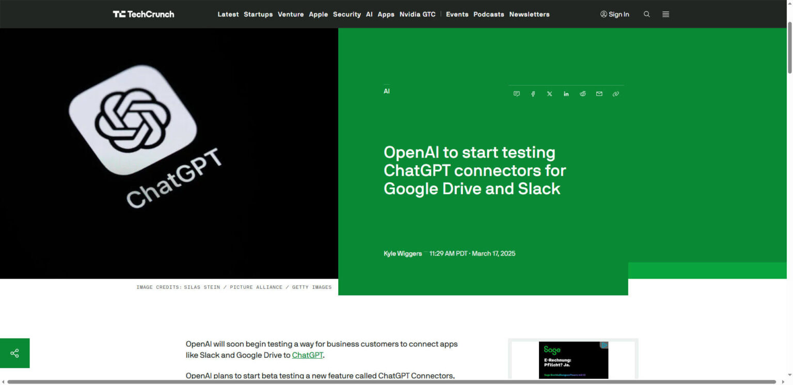Viewport: 793px width, 385px height.
Task: Open the search magnifier icon
Action: tap(646, 14)
